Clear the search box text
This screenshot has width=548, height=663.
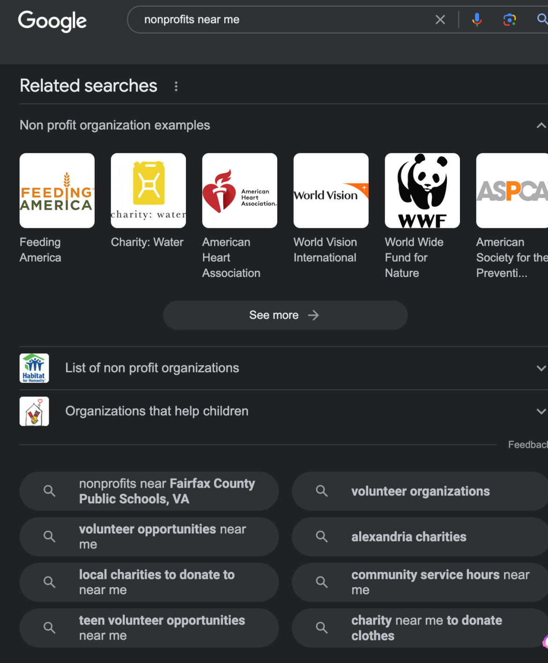tap(440, 20)
